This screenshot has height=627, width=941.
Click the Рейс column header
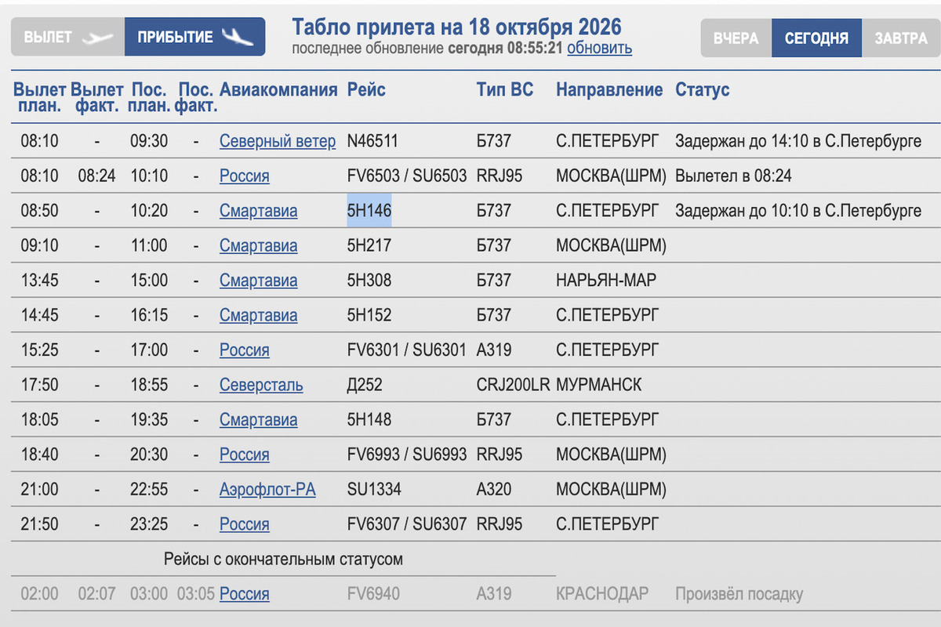click(366, 90)
